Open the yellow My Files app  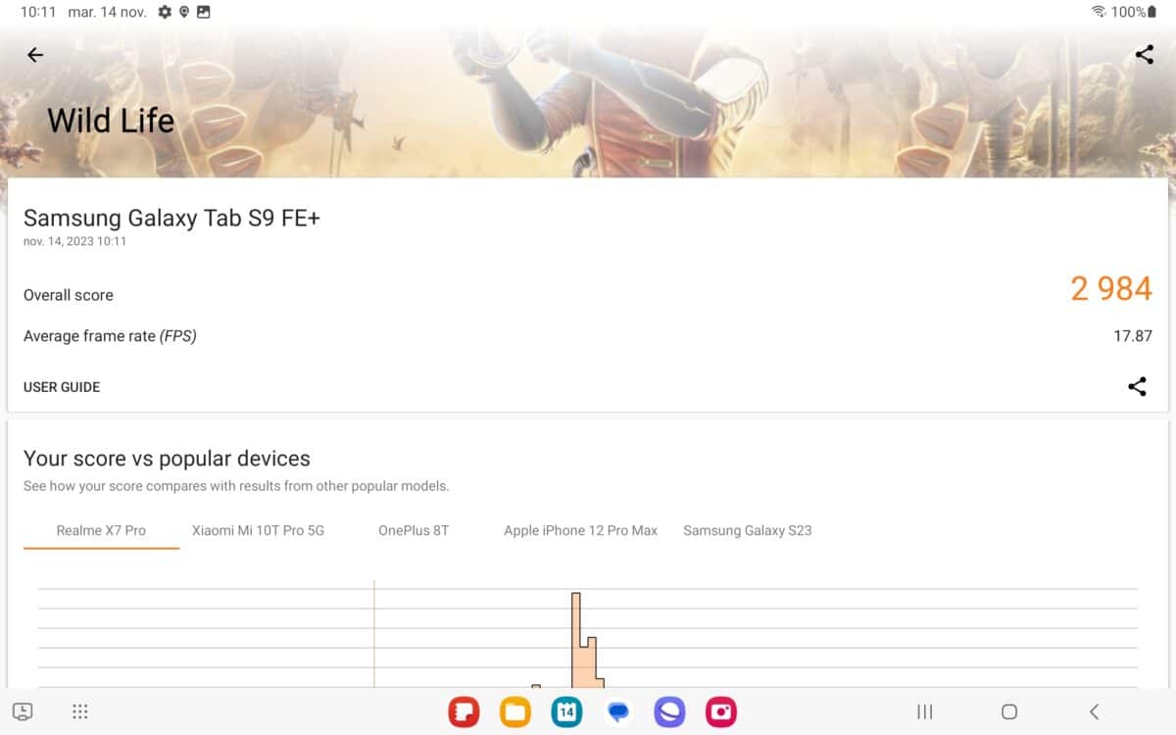[515, 711]
